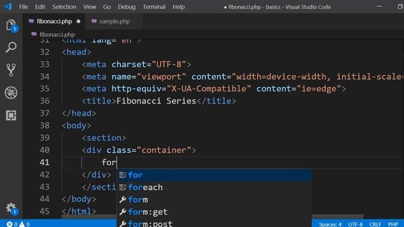Click the VS Code logo icon
This screenshot has height=227, width=404.
point(8,6)
